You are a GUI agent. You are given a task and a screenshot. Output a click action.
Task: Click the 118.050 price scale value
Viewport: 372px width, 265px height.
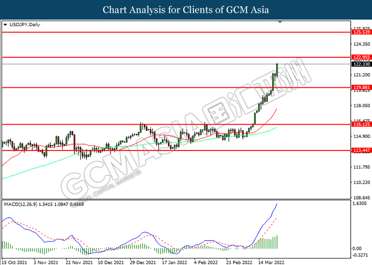point(361,105)
